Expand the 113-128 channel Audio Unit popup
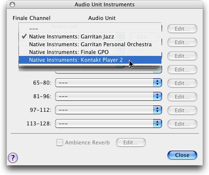The image size is (209, 175). (108, 123)
